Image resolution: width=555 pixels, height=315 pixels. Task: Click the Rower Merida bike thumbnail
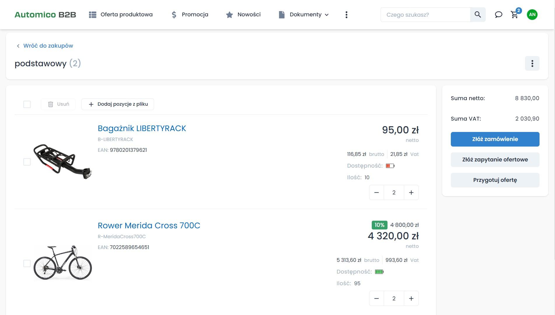63,263
